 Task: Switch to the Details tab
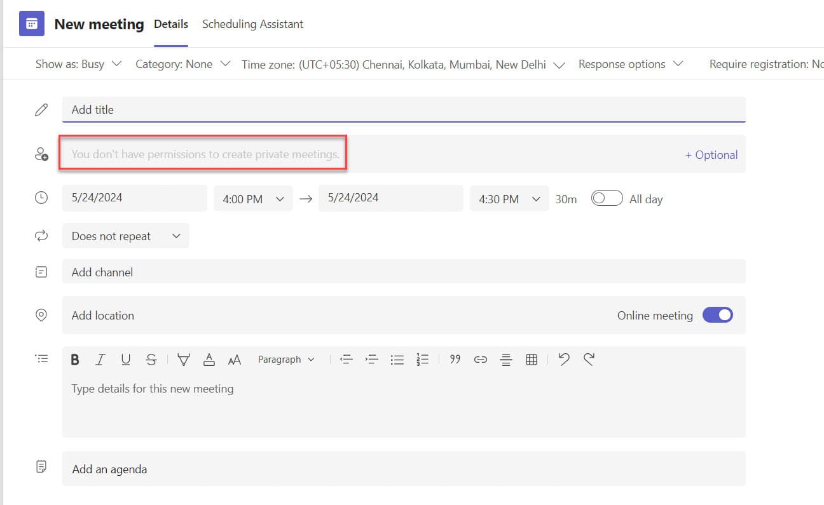(171, 24)
